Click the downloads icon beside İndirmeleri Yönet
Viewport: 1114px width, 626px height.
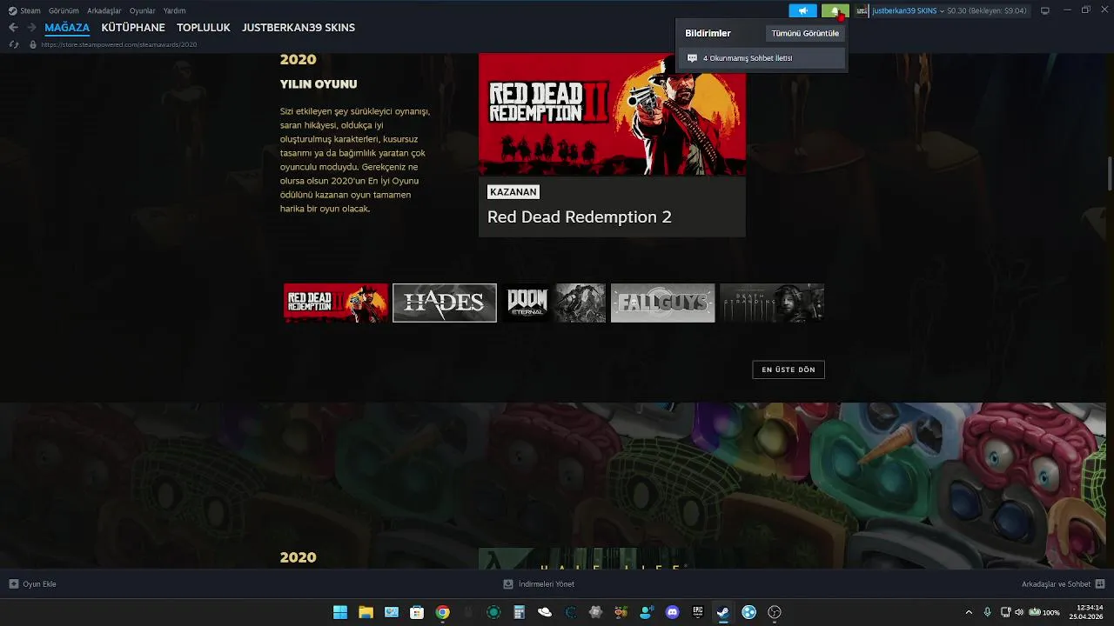[x=508, y=584]
